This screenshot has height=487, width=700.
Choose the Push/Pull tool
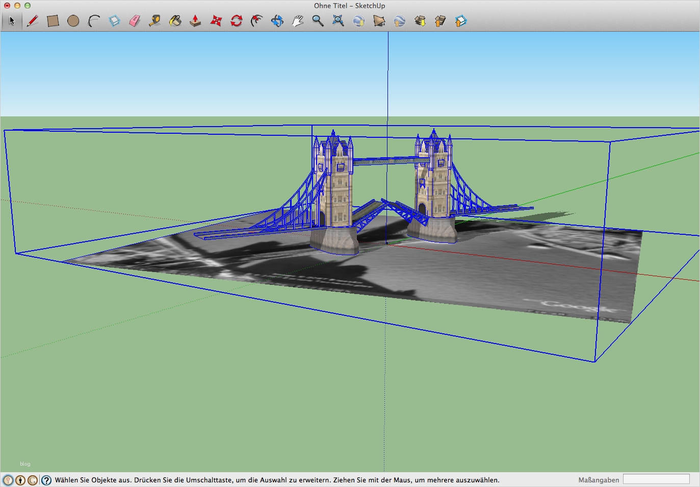[x=195, y=21]
